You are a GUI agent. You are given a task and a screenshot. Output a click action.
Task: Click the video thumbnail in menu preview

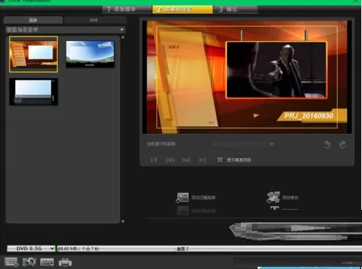coord(277,70)
